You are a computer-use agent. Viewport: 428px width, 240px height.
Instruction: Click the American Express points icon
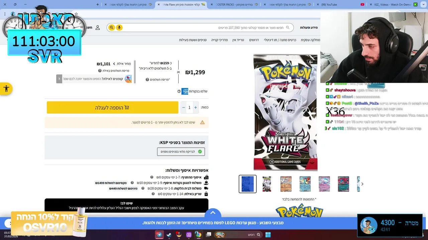(185, 91)
